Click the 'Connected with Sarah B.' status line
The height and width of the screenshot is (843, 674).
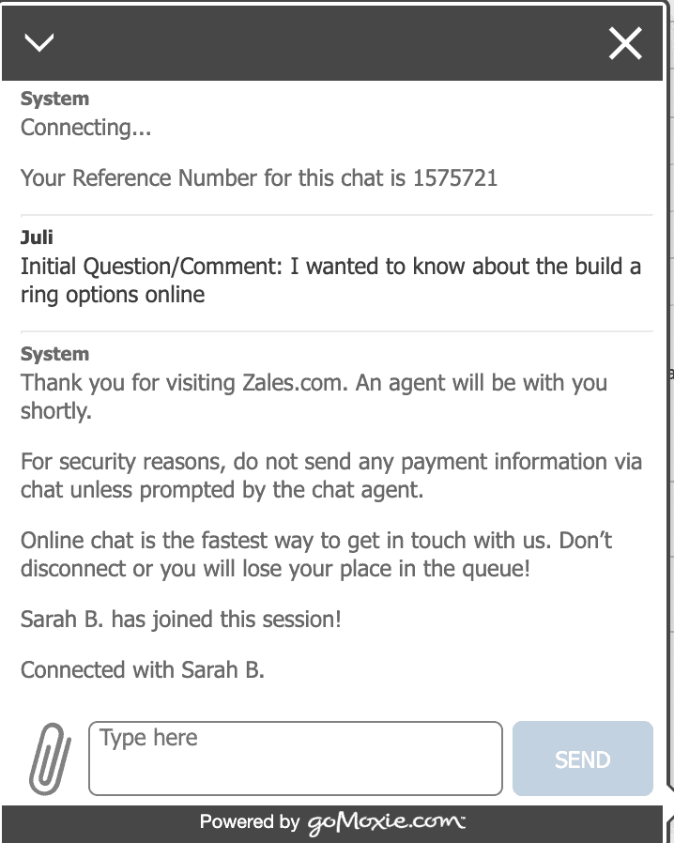(x=143, y=670)
